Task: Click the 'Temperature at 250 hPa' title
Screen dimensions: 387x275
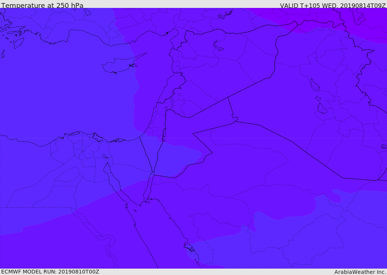Action: (x=42, y=5)
